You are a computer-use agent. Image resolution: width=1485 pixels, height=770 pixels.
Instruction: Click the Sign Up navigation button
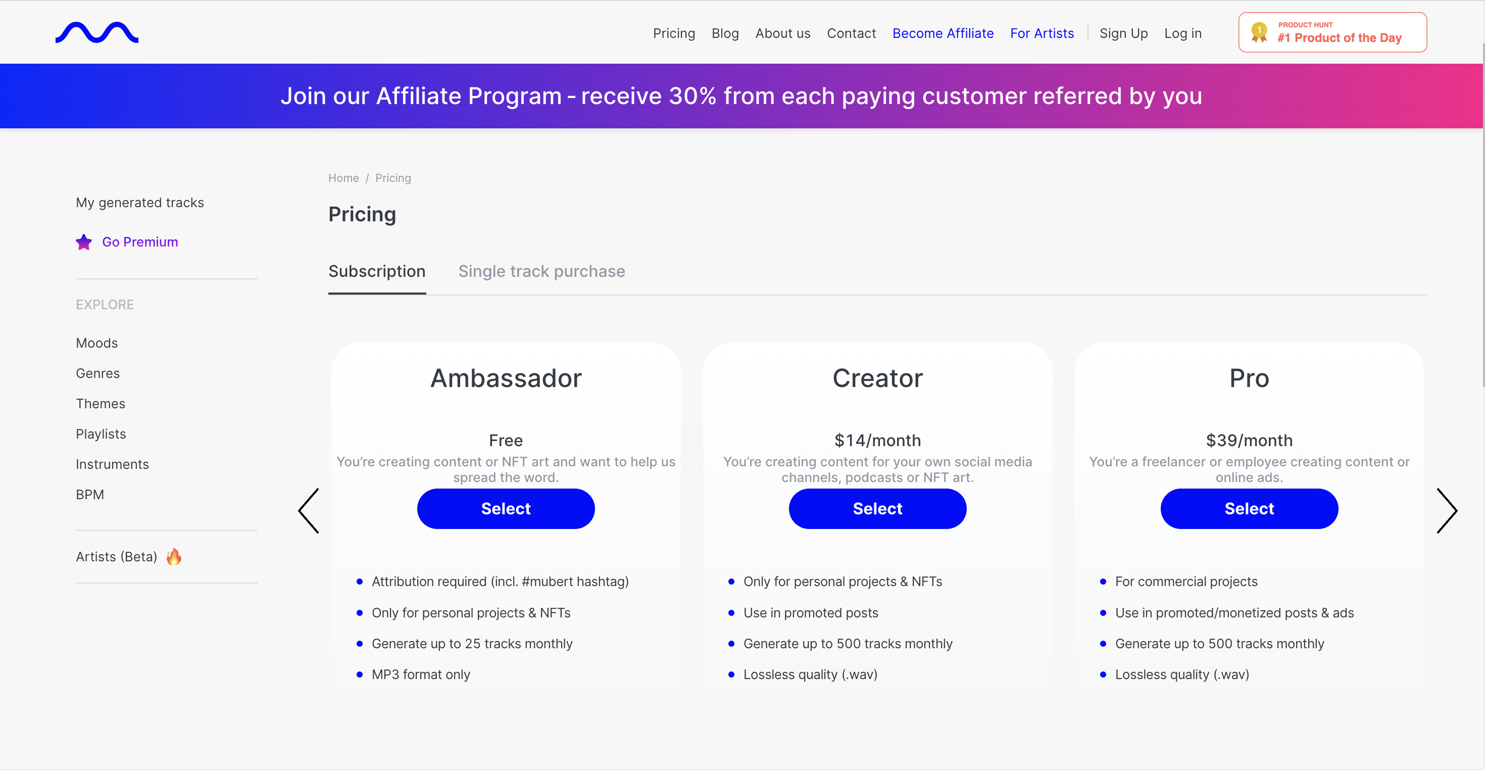1123,32
